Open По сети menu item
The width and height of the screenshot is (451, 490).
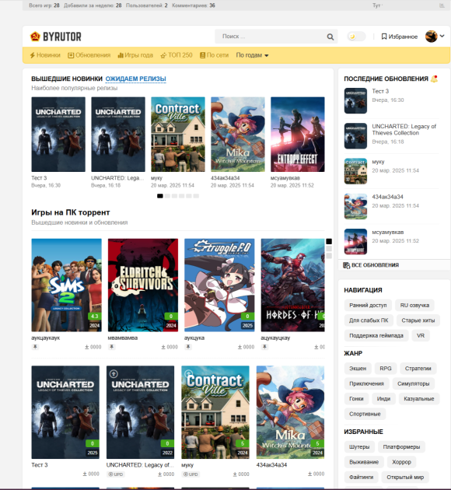[x=214, y=55]
